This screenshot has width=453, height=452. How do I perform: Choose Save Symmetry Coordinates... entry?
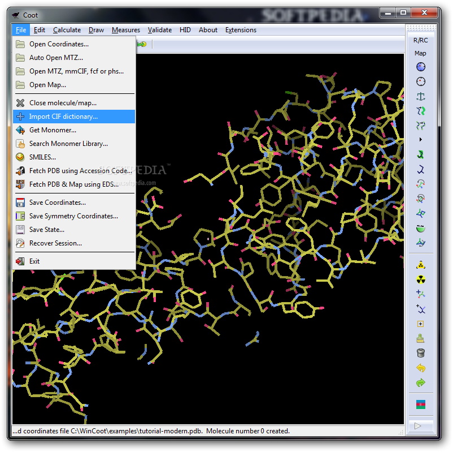coord(74,216)
